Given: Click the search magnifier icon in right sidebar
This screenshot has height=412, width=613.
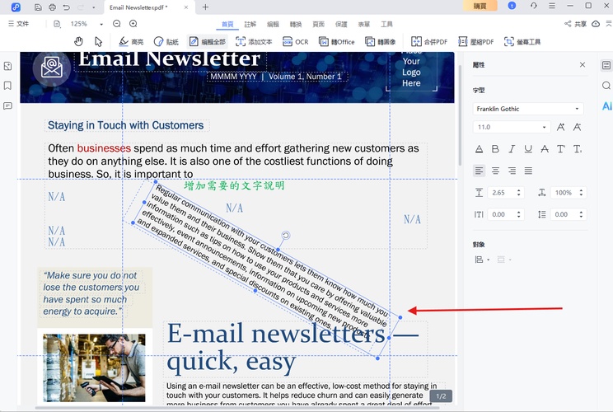Looking at the screenshot, I should (606, 86).
